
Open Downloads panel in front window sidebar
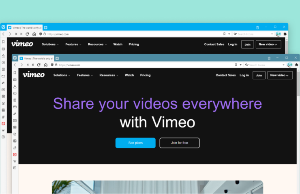pos(15,86)
